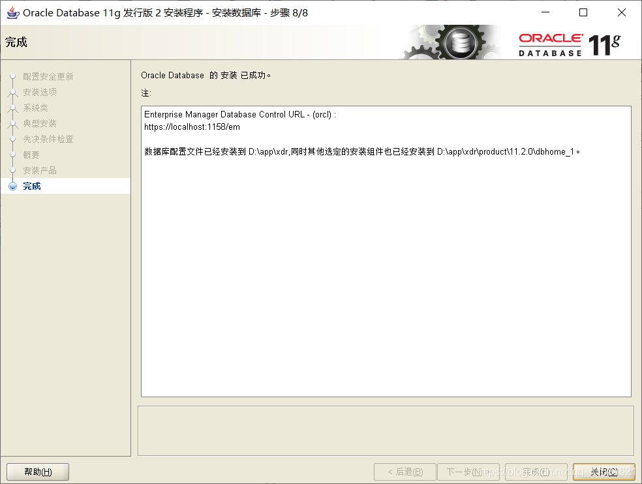This screenshot has height=484, width=642.
Task: Click the empty status panel below notes
Action: pos(386,431)
